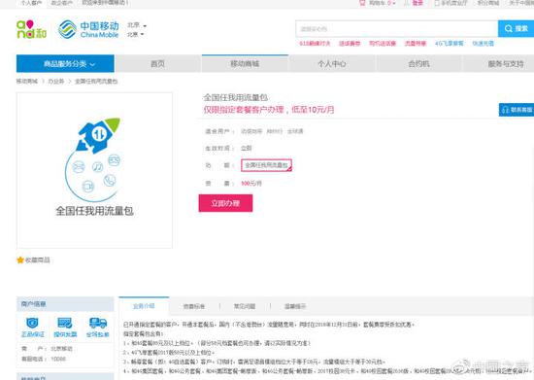Open the 购物车 shopping cart dropdown
The width and height of the screenshot is (534, 380).
click(383, 3)
